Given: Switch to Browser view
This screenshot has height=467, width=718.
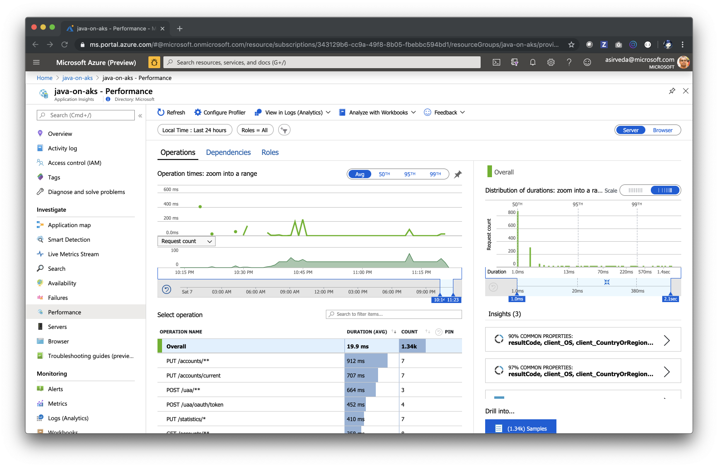Looking at the screenshot, I should [663, 130].
